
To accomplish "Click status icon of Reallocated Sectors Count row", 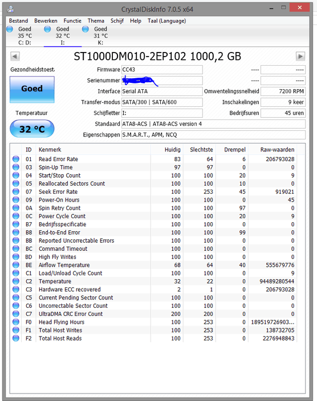I will (x=16, y=183).
